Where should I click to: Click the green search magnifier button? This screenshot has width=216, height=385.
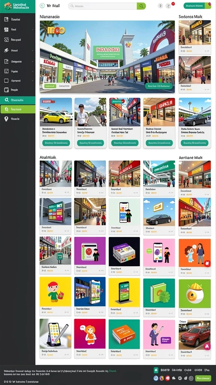tap(141, 6)
